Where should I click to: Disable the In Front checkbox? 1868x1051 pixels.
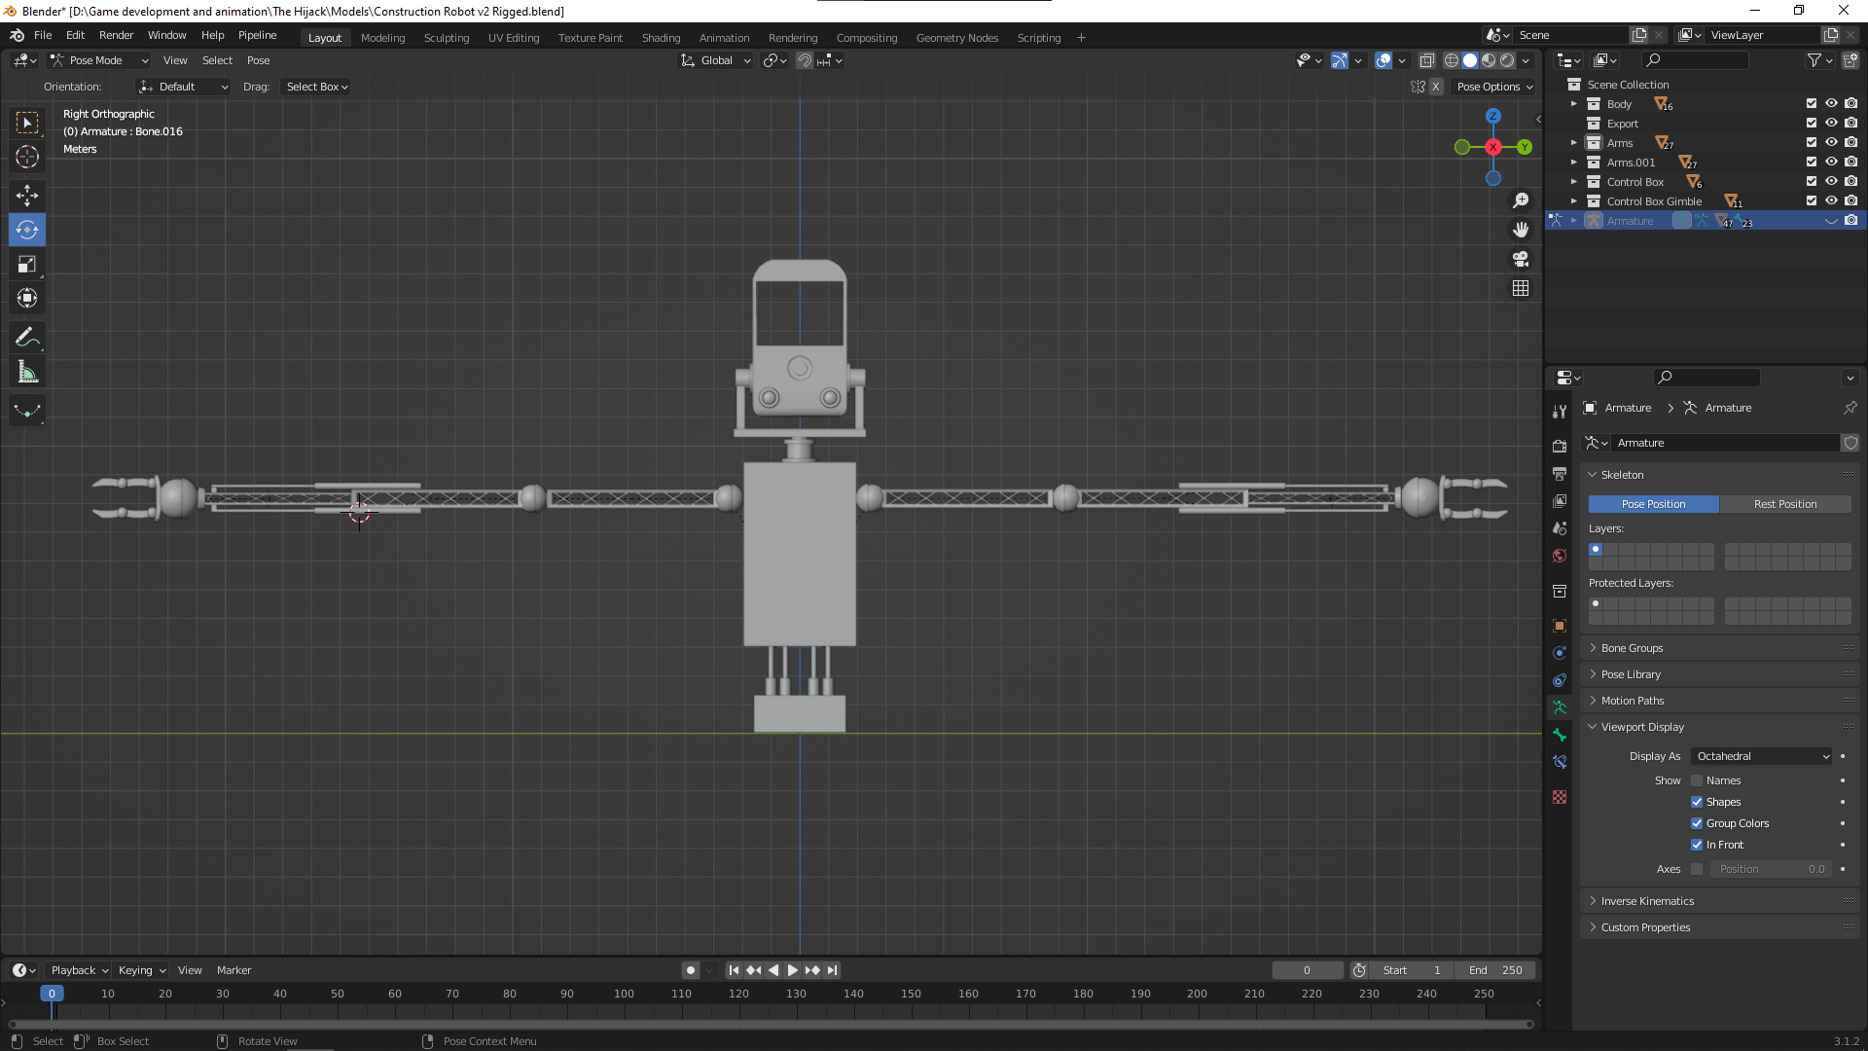pos(1697,845)
